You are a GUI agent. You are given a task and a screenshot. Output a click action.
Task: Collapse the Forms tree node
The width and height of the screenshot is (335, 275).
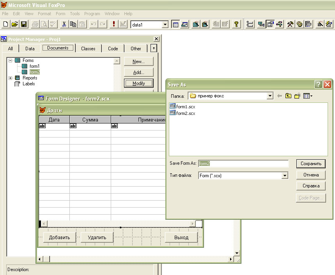point(10,60)
